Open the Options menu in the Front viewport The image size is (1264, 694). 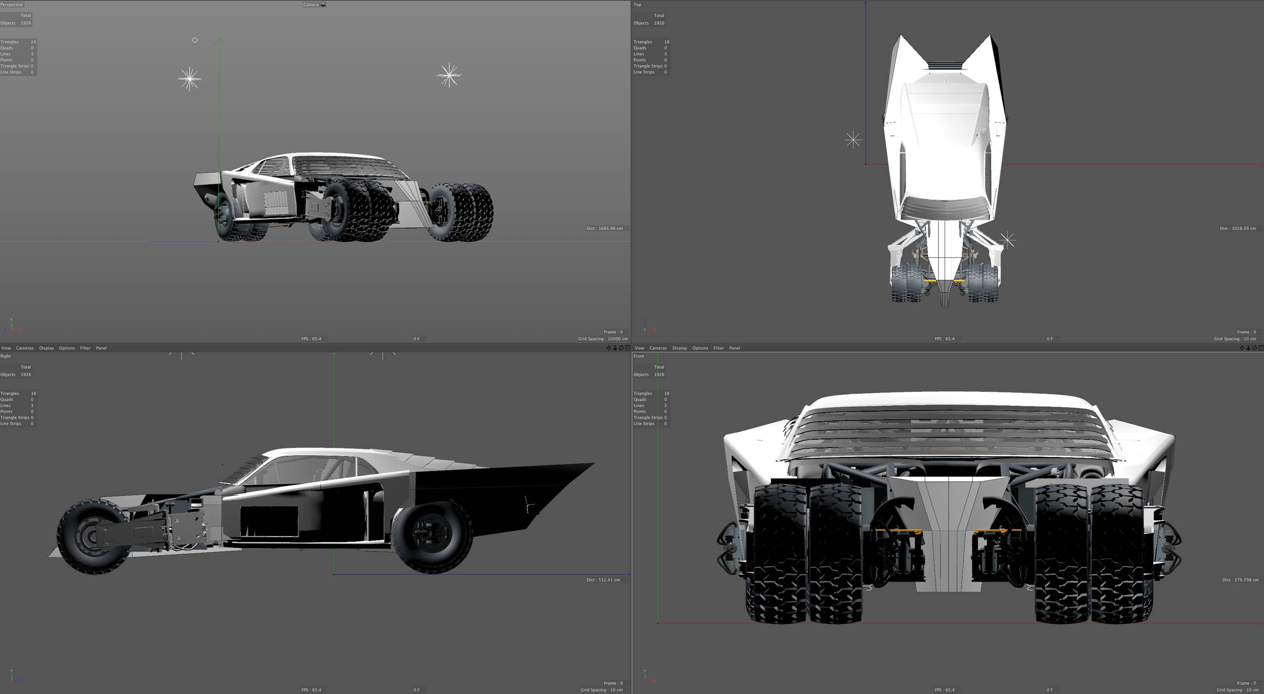pyautogui.click(x=700, y=348)
